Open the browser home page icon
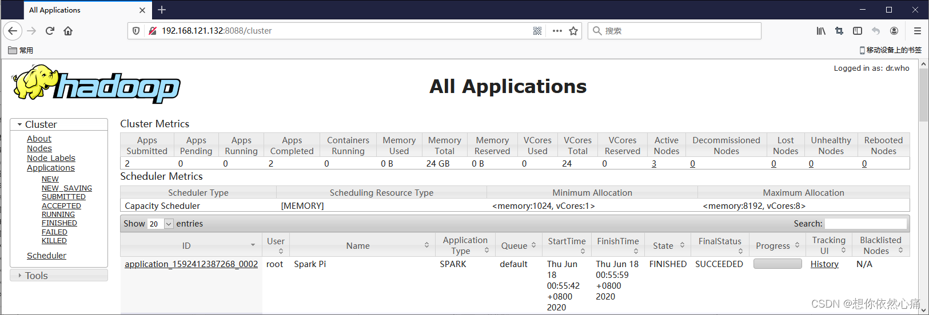This screenshot has width=929, height=315. (68, 31)
